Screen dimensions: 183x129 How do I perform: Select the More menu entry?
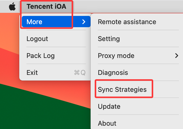tap(56, 22)
